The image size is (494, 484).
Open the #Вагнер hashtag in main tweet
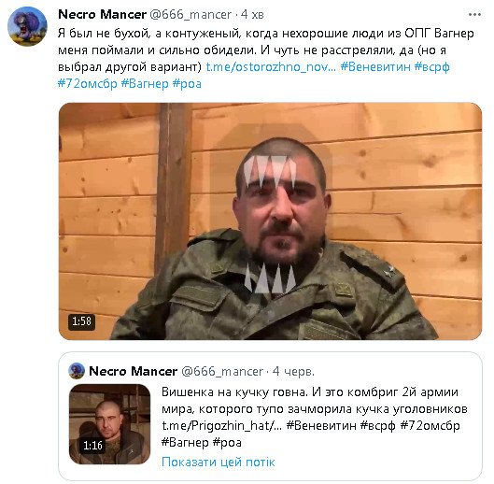click(x=145, y=84)
